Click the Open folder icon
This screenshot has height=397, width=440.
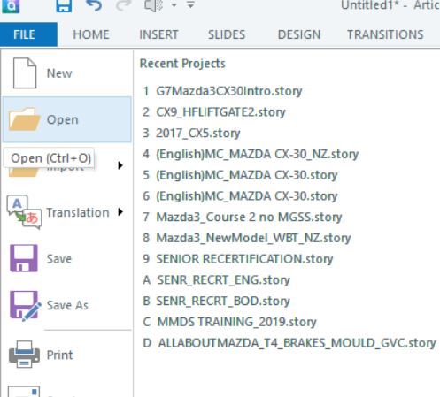[x=24, y=119]
